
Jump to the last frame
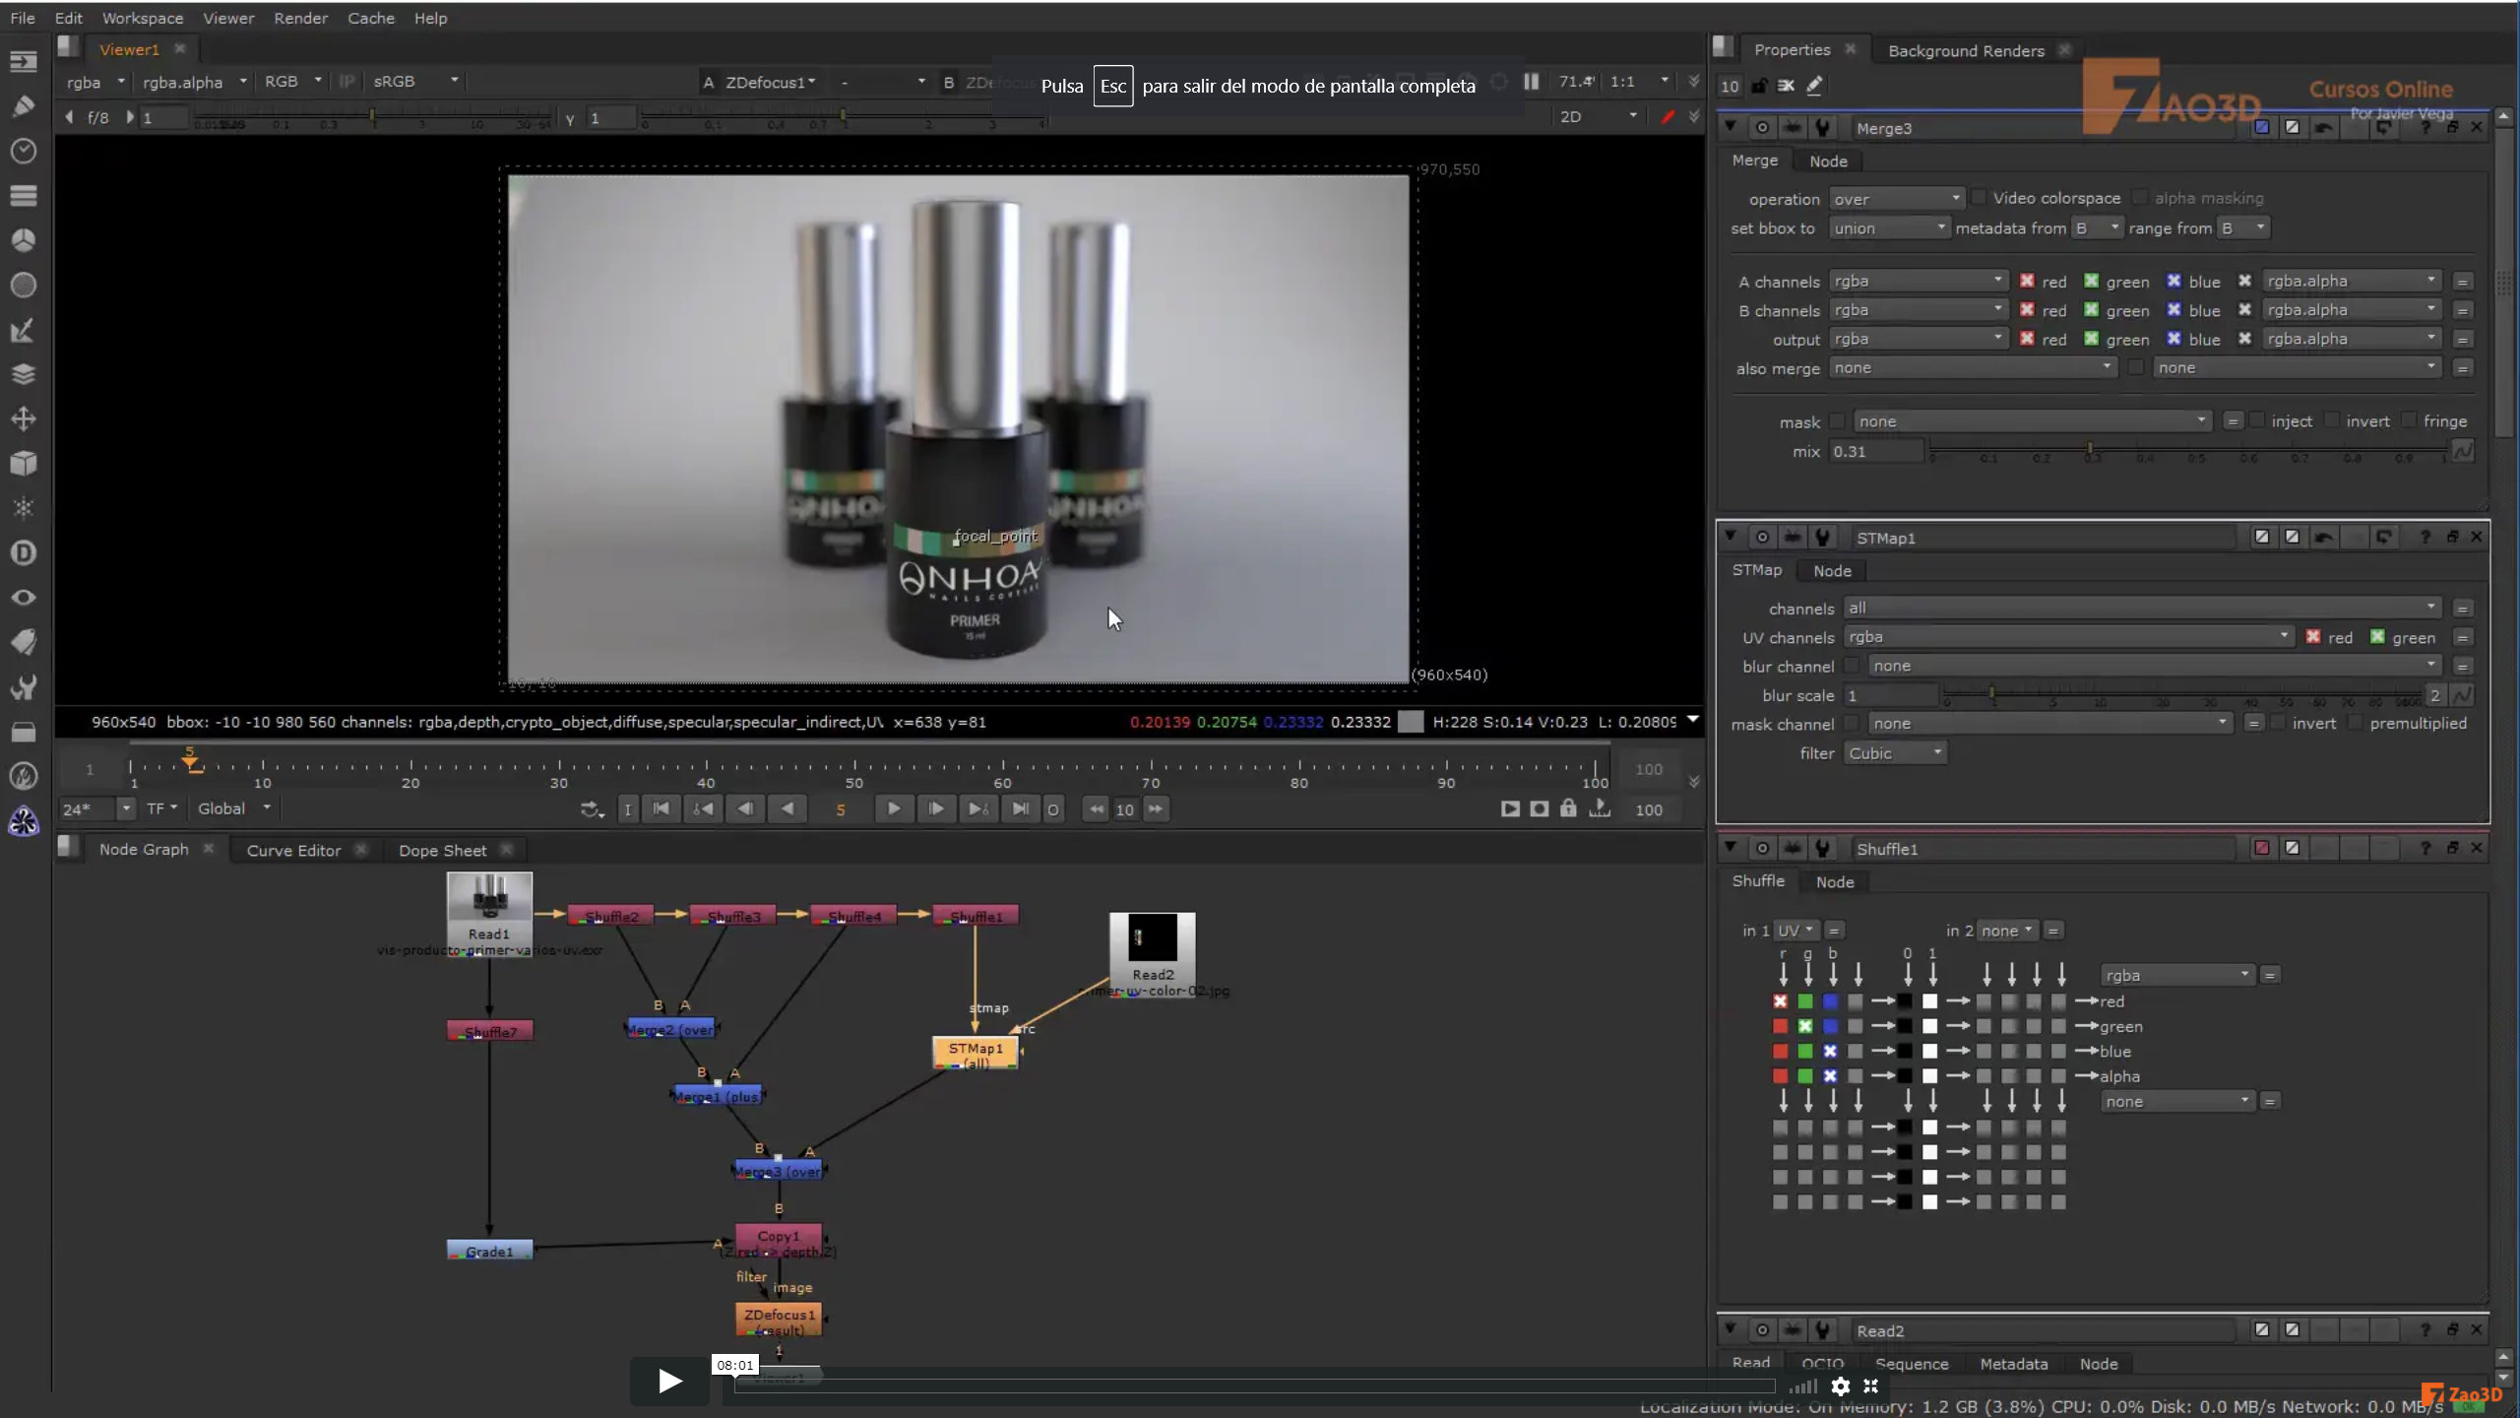coord(1021,809)
